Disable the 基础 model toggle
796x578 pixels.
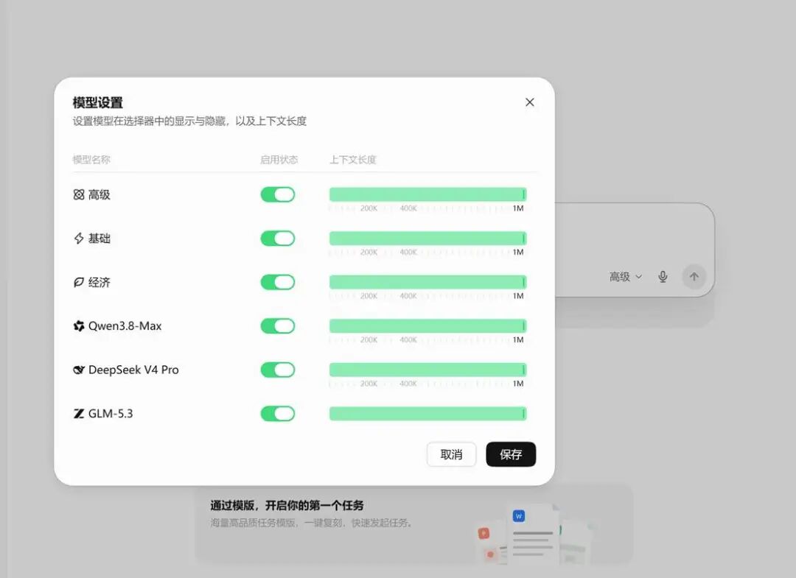278,239
